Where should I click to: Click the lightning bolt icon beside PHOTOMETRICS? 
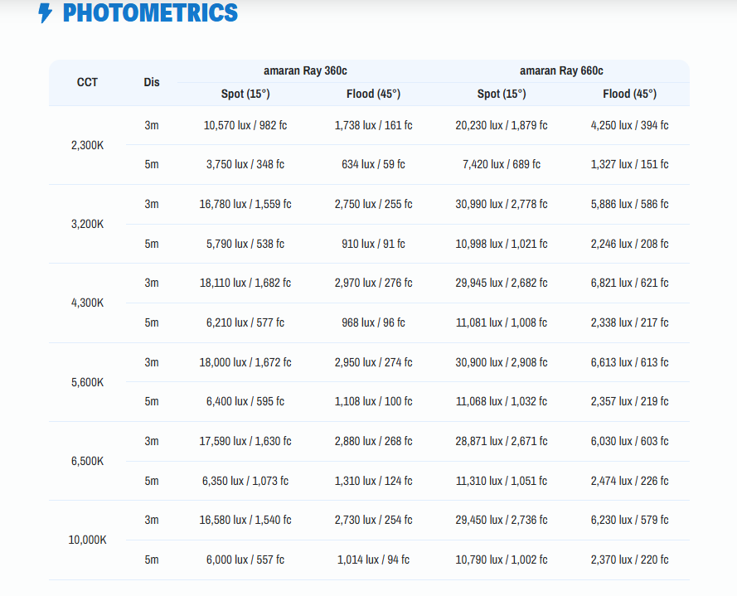[x=46, y=13]
